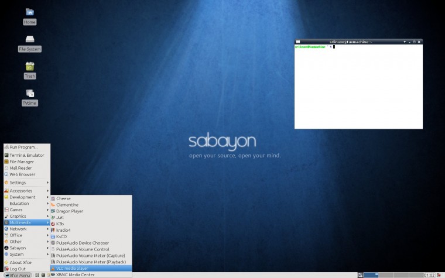Open the Trash desktop icon

click(29, 71)
